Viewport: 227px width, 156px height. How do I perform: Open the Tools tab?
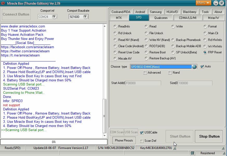click(205, 12)
